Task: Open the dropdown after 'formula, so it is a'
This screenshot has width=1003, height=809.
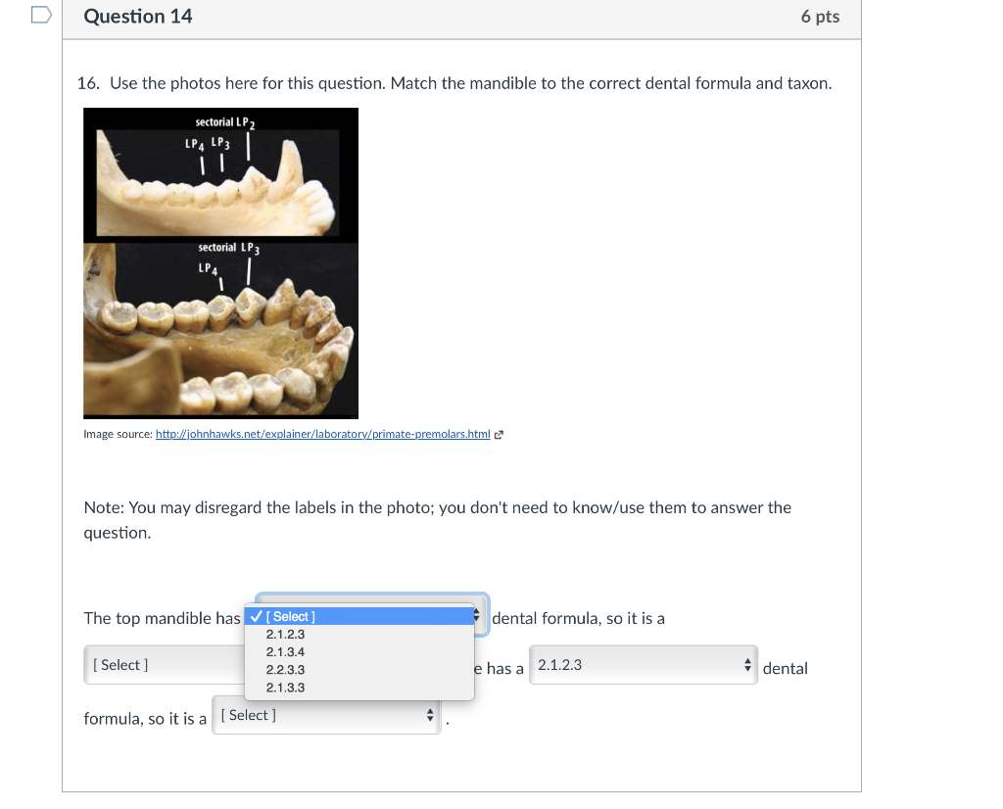Action: 326,715
